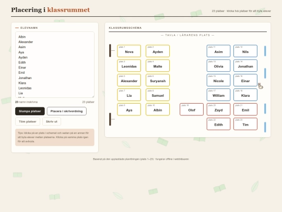Select the seat with Einar
Screen dimensions: 282x212
[245, 80]
